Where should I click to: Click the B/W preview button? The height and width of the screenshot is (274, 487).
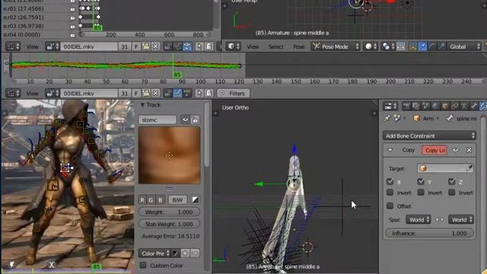tap(177, 199)
